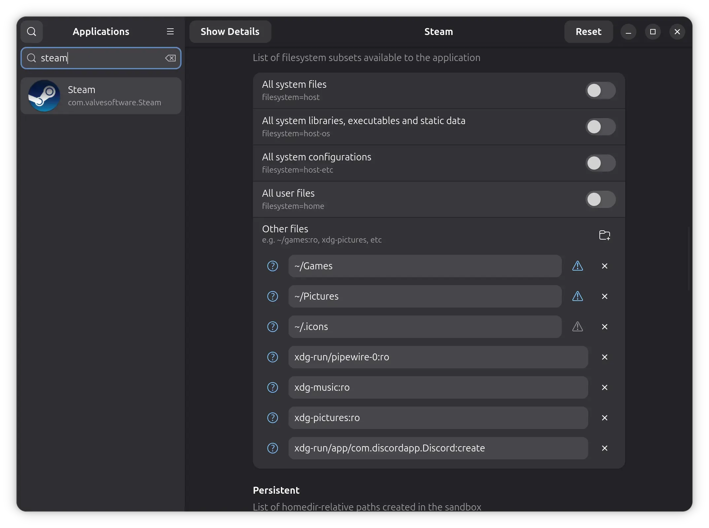Remove the xdg-run/pipewire-0:ro path
Image resolution: width=709 pixels, height=528 pixels.
coord(604,357)
